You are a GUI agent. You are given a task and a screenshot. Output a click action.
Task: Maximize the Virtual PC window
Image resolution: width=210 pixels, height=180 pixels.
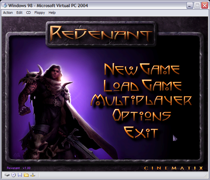point(197,5)
